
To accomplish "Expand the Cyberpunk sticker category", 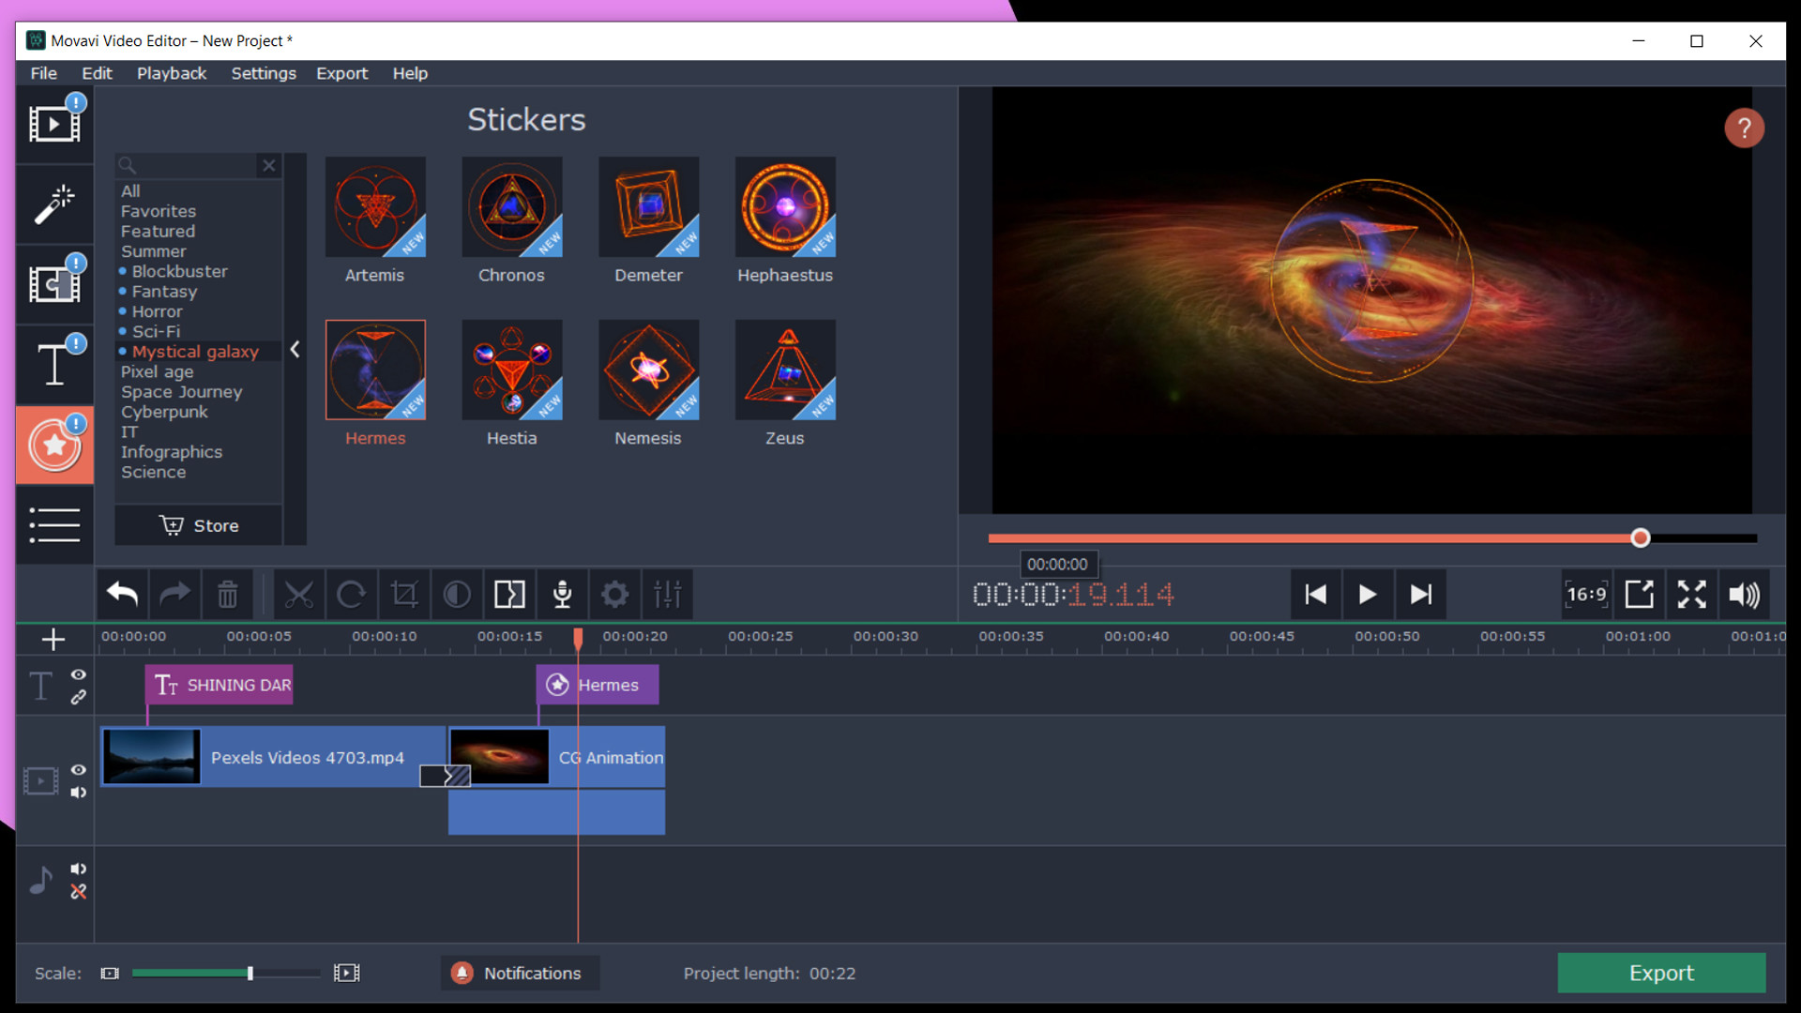I will tap(163, 412).
